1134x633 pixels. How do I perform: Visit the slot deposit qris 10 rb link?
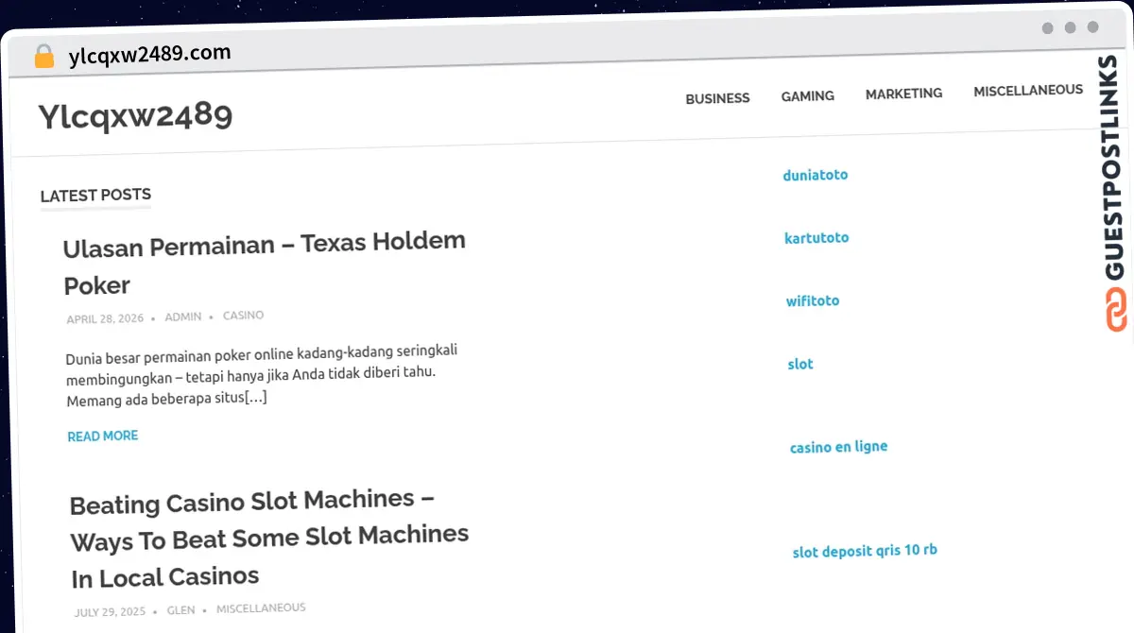coord(865,551)
